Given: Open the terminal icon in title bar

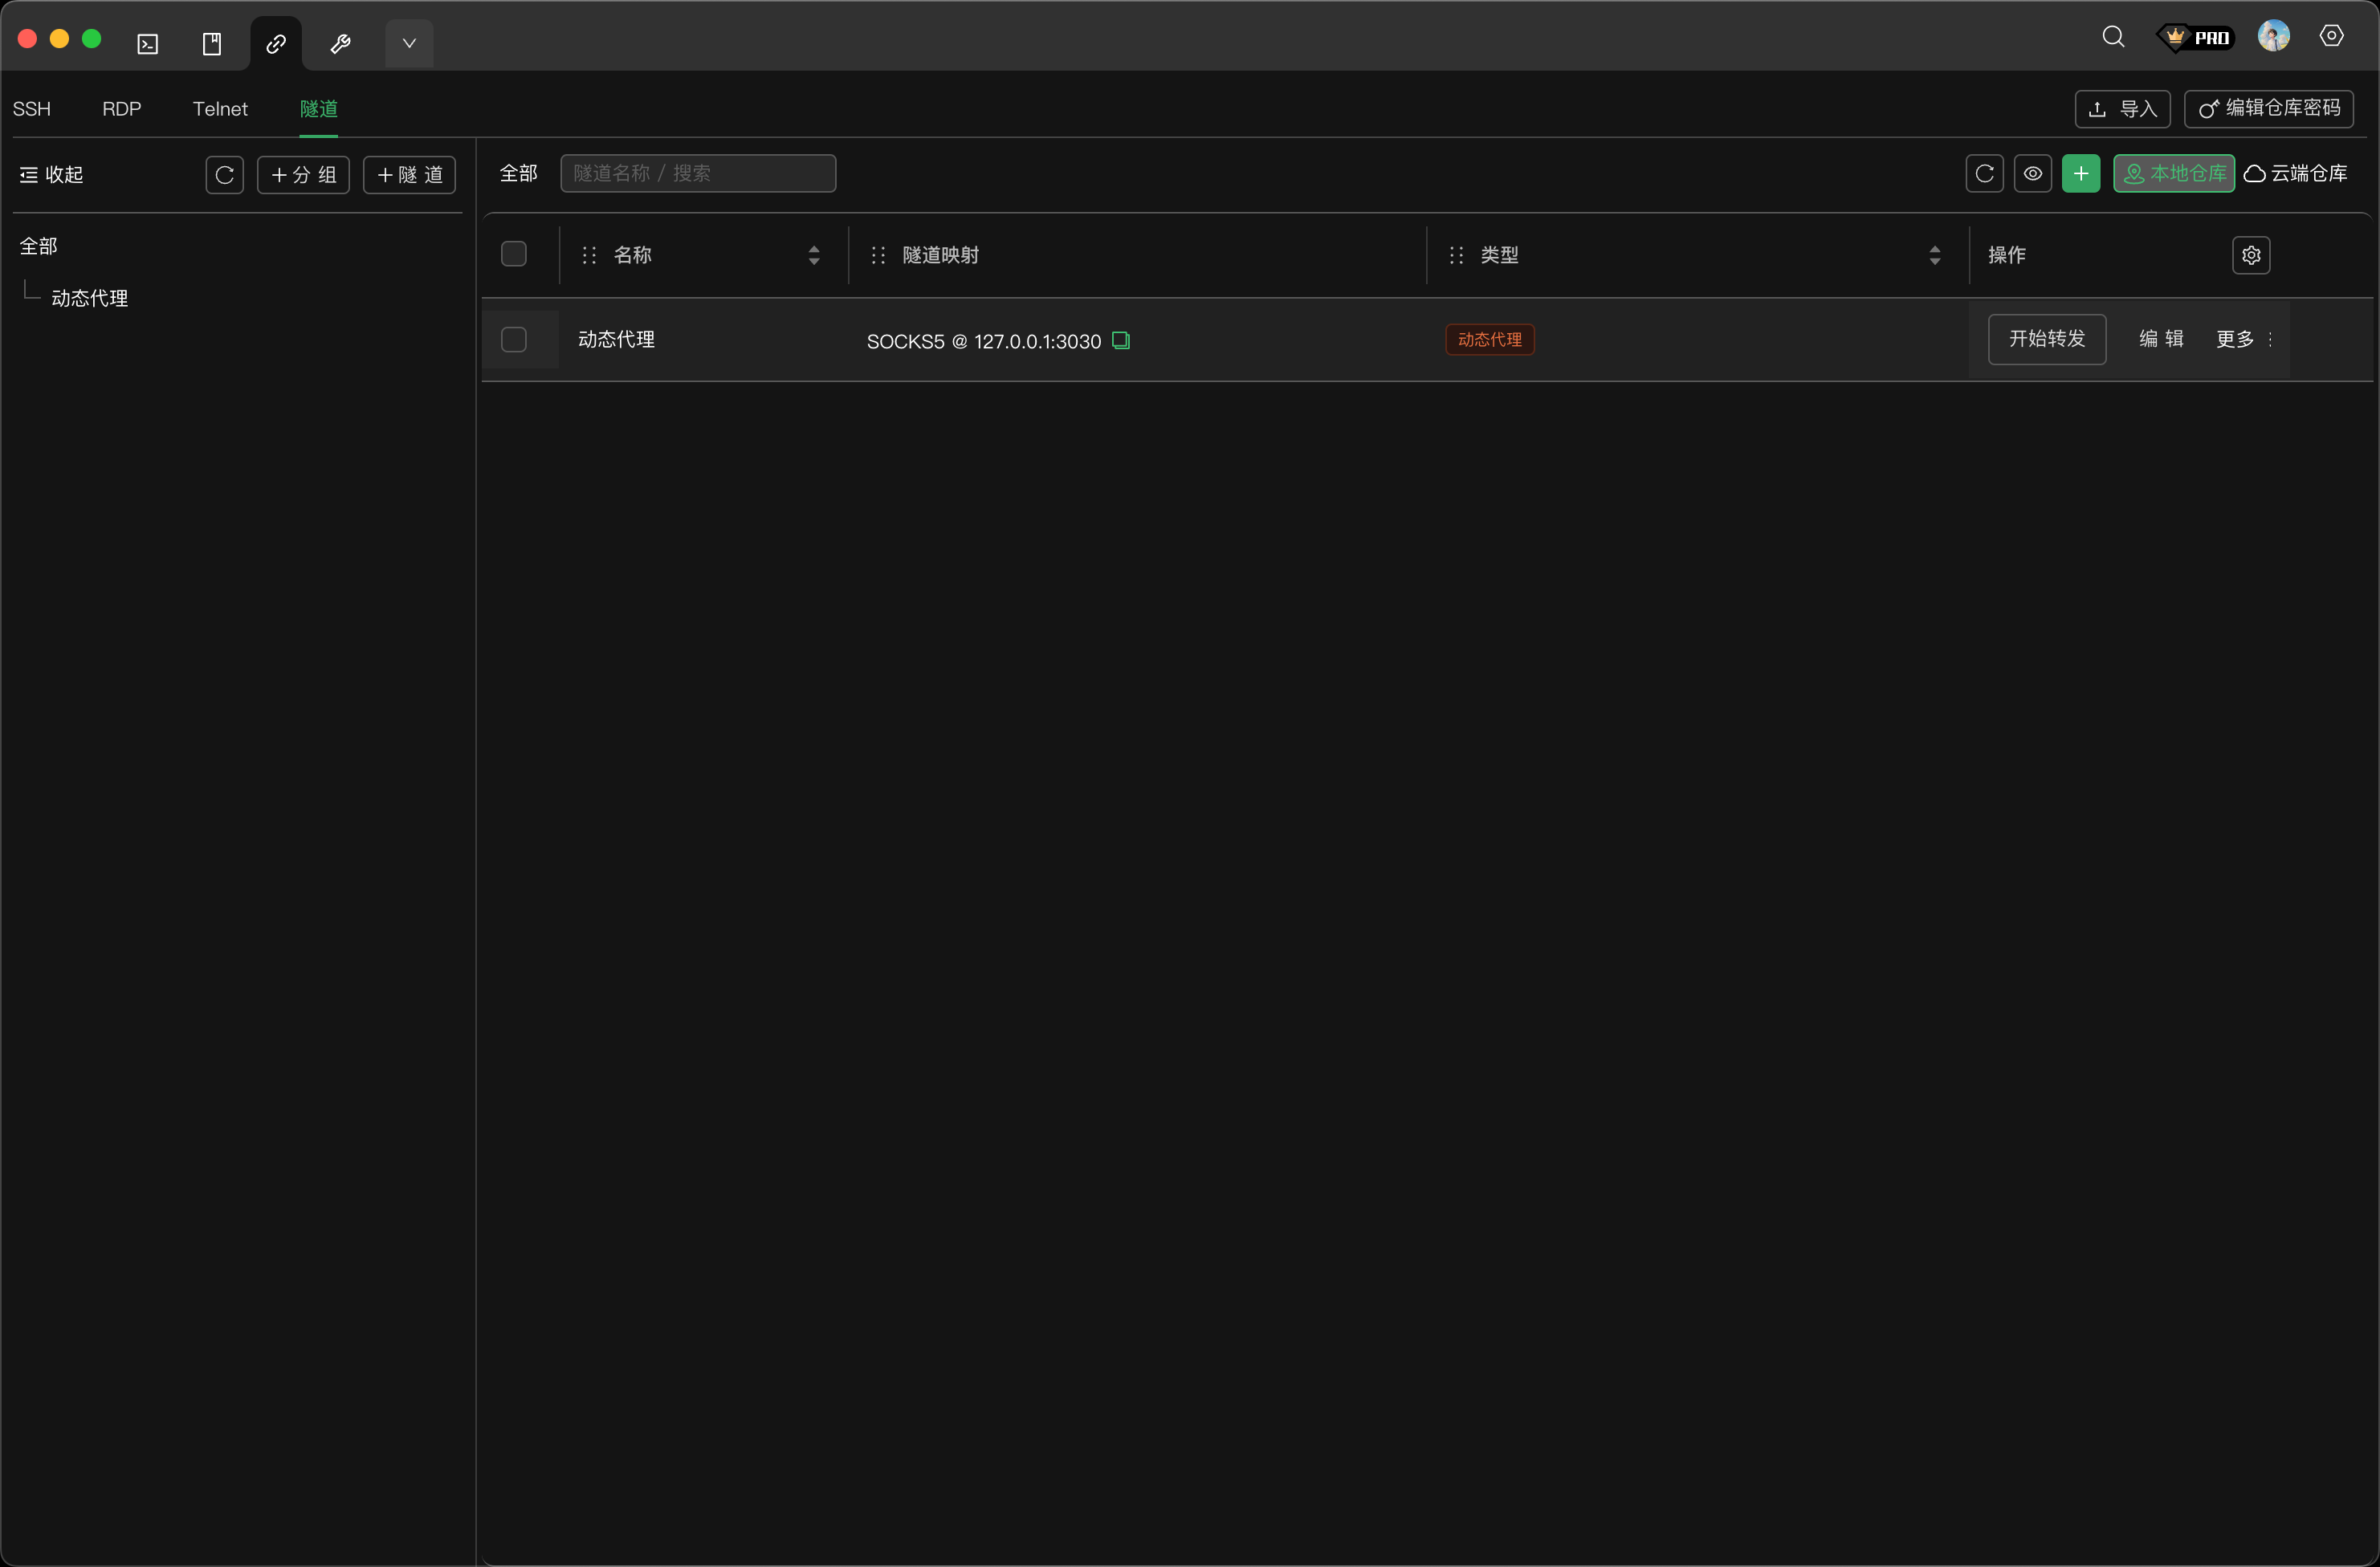Looking at the screenshot, I should click(x=148, y=44).
